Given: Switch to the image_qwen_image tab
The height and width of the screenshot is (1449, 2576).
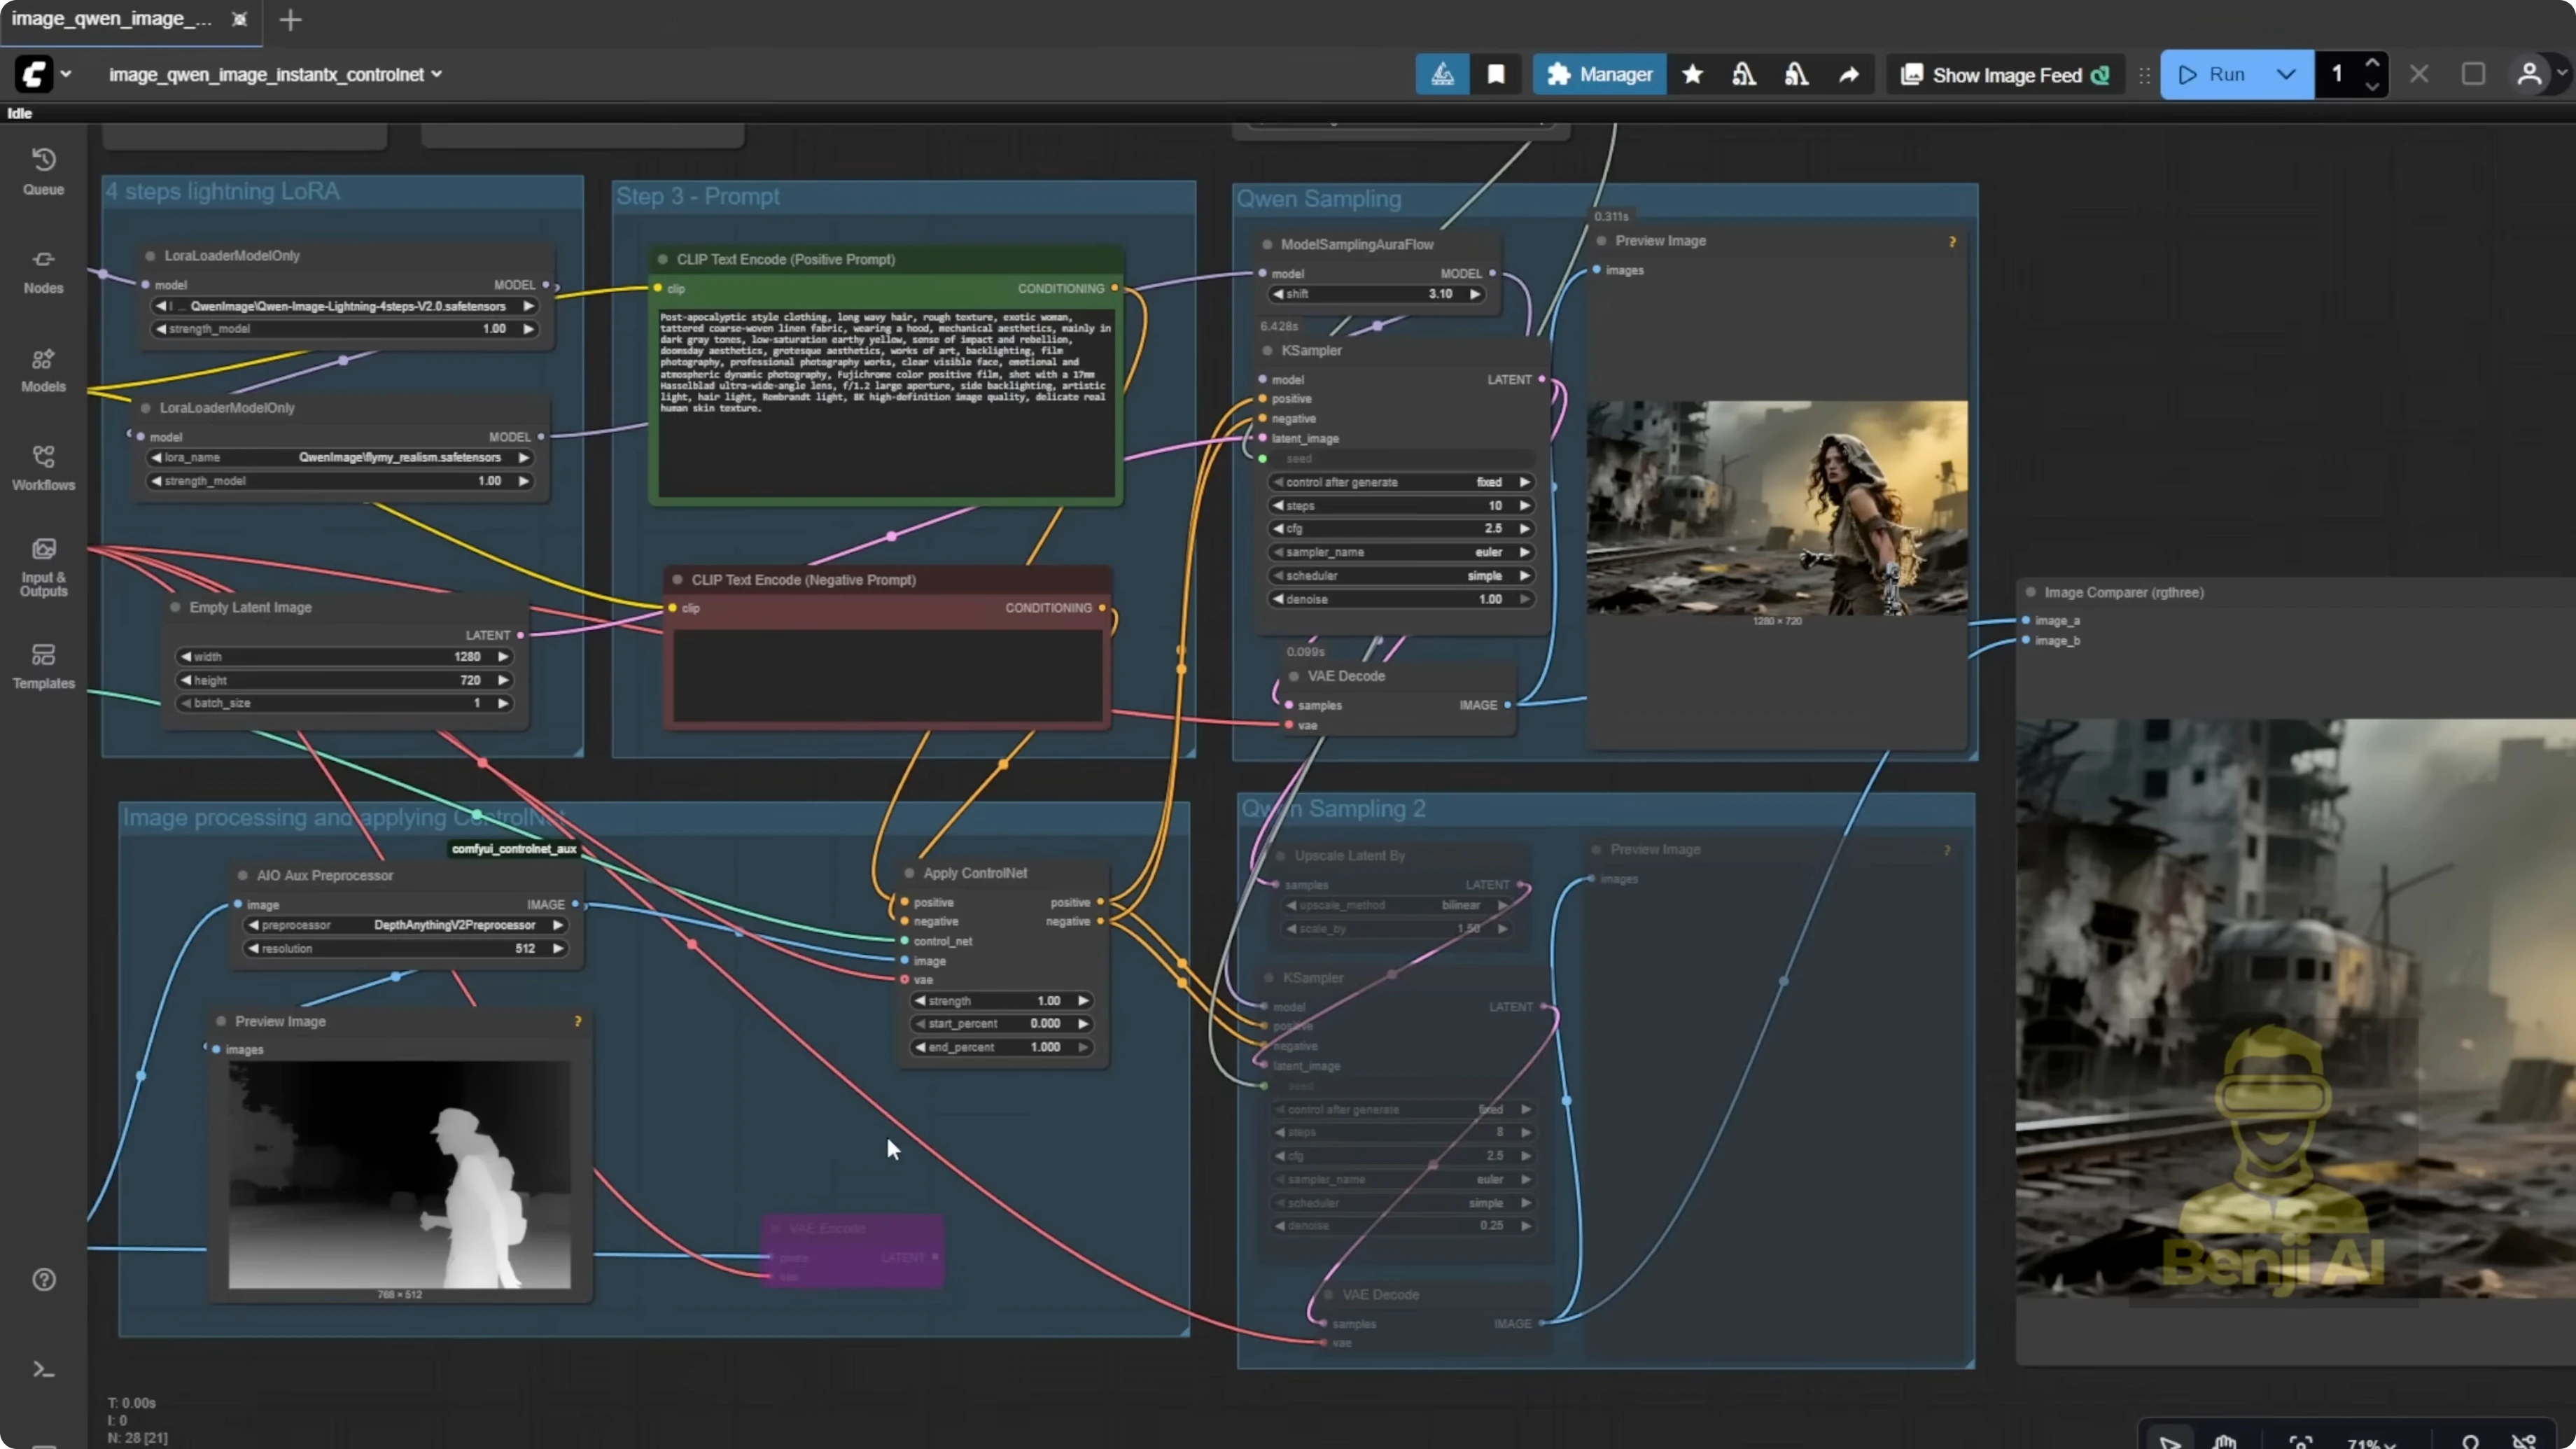Looking at the screenshot, I should pyautogui.click(x=110, y=19).
